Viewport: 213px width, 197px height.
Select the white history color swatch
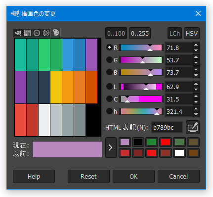click(x=179, y=153)
